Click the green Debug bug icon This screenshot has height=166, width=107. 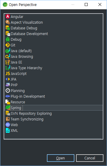pyautogui.click(x=8, y=40)
